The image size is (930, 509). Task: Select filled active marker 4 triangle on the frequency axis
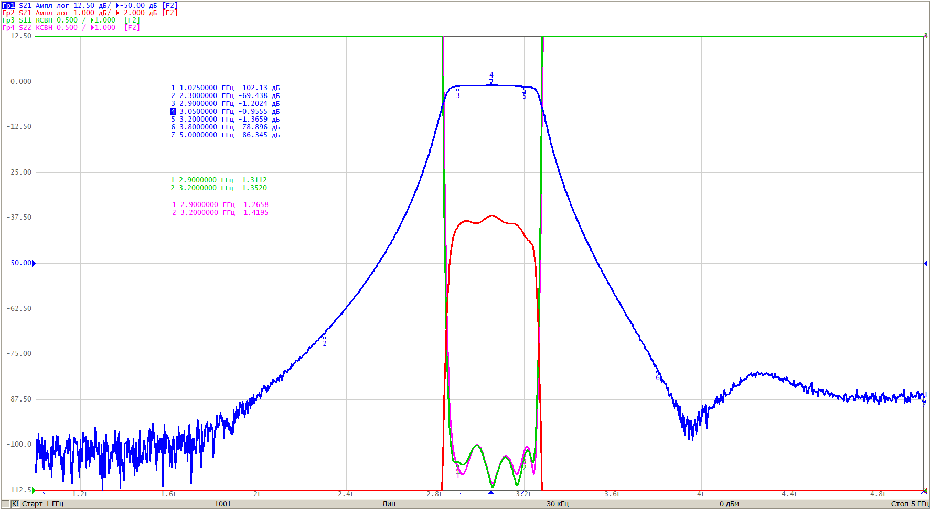pyautogui.click(x=491, y=493)
